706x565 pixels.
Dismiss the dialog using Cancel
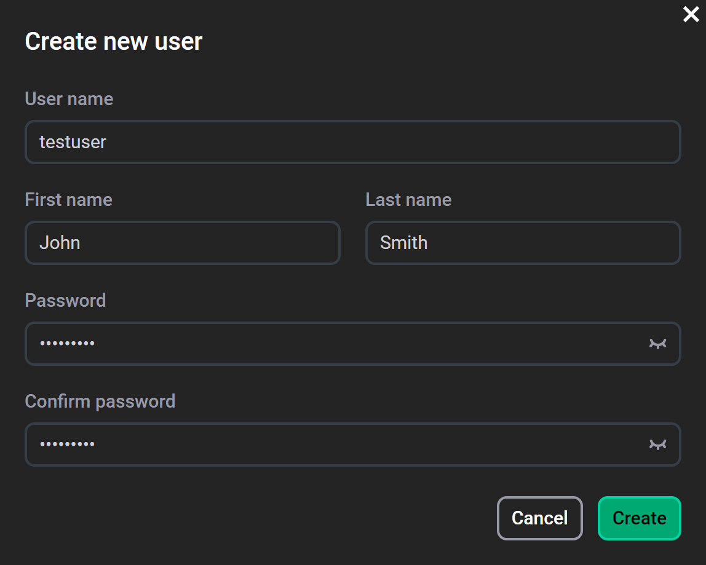(539, 518)
